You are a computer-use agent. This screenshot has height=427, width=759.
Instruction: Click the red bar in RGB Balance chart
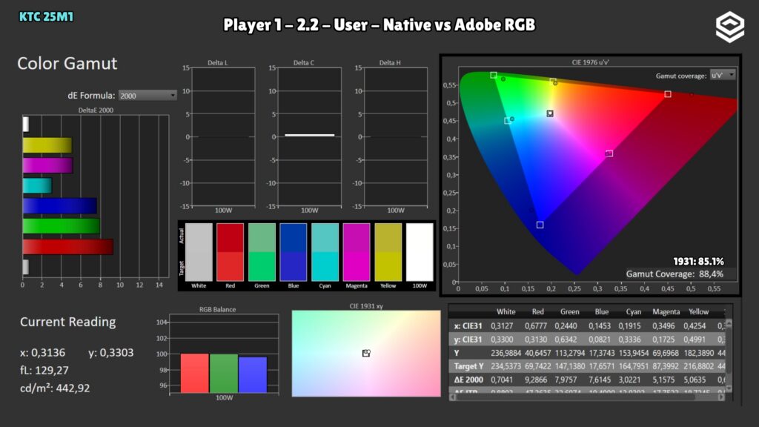click(195, 373)
